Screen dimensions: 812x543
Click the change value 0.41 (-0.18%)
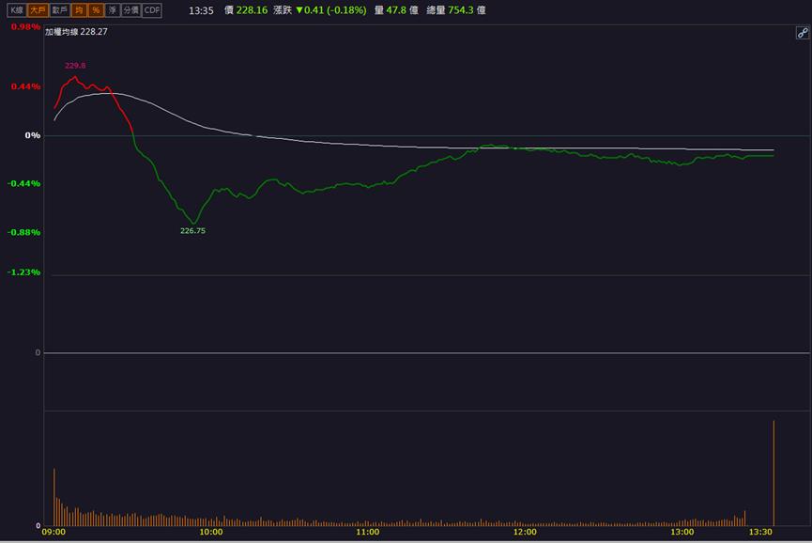pyautogui.click(x=331, y=9)
